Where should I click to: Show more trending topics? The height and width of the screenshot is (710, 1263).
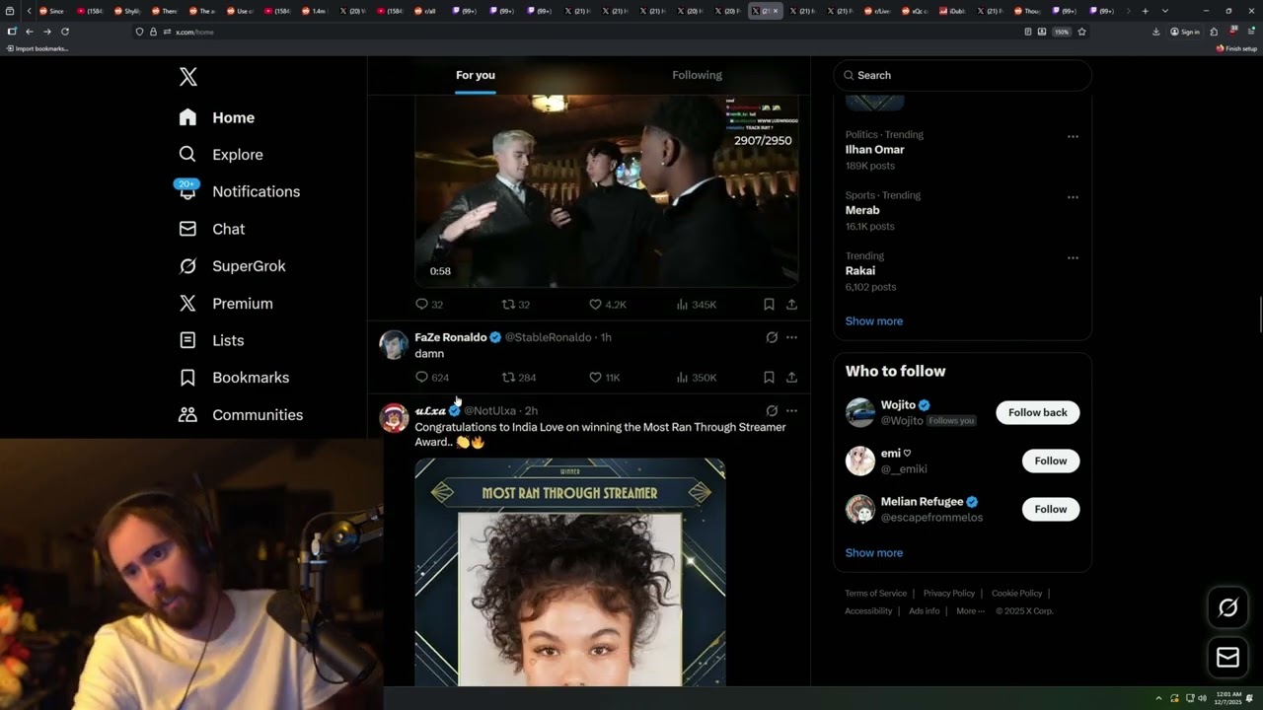[874, 320]
